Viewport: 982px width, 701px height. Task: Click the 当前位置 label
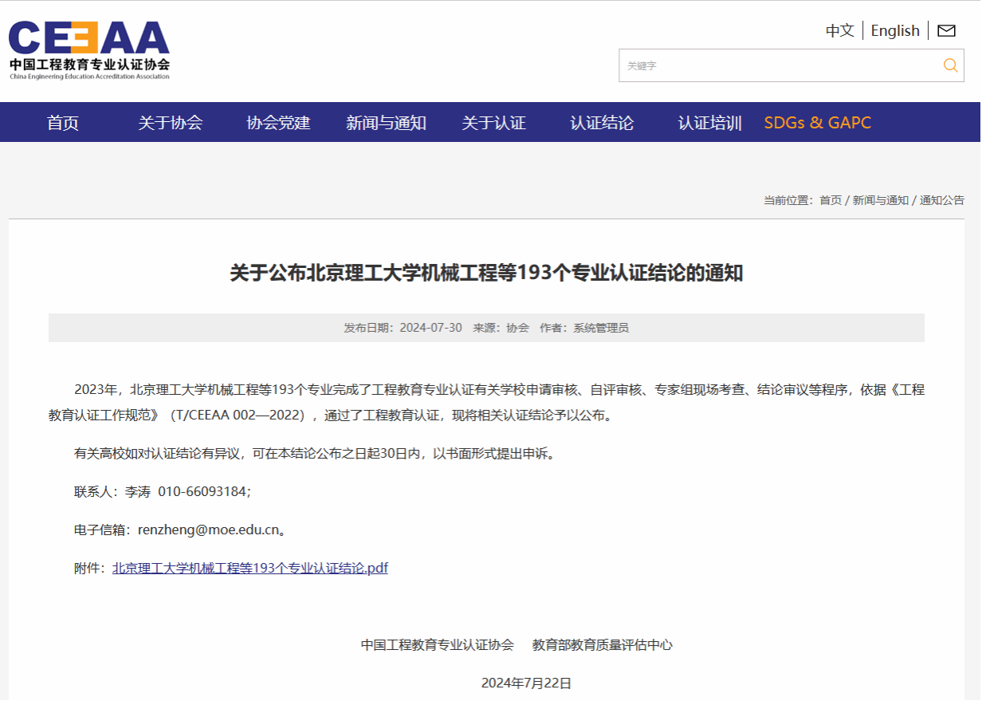coord(788,200)
